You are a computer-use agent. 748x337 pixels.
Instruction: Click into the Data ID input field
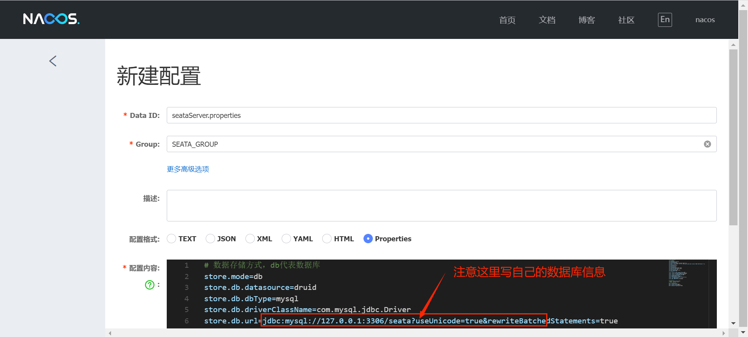pyautogui.click(x=441, y=115)
